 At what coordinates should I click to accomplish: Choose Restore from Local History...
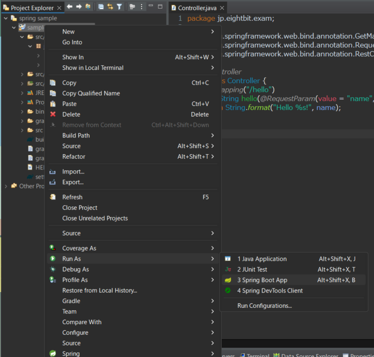[99, 291]
